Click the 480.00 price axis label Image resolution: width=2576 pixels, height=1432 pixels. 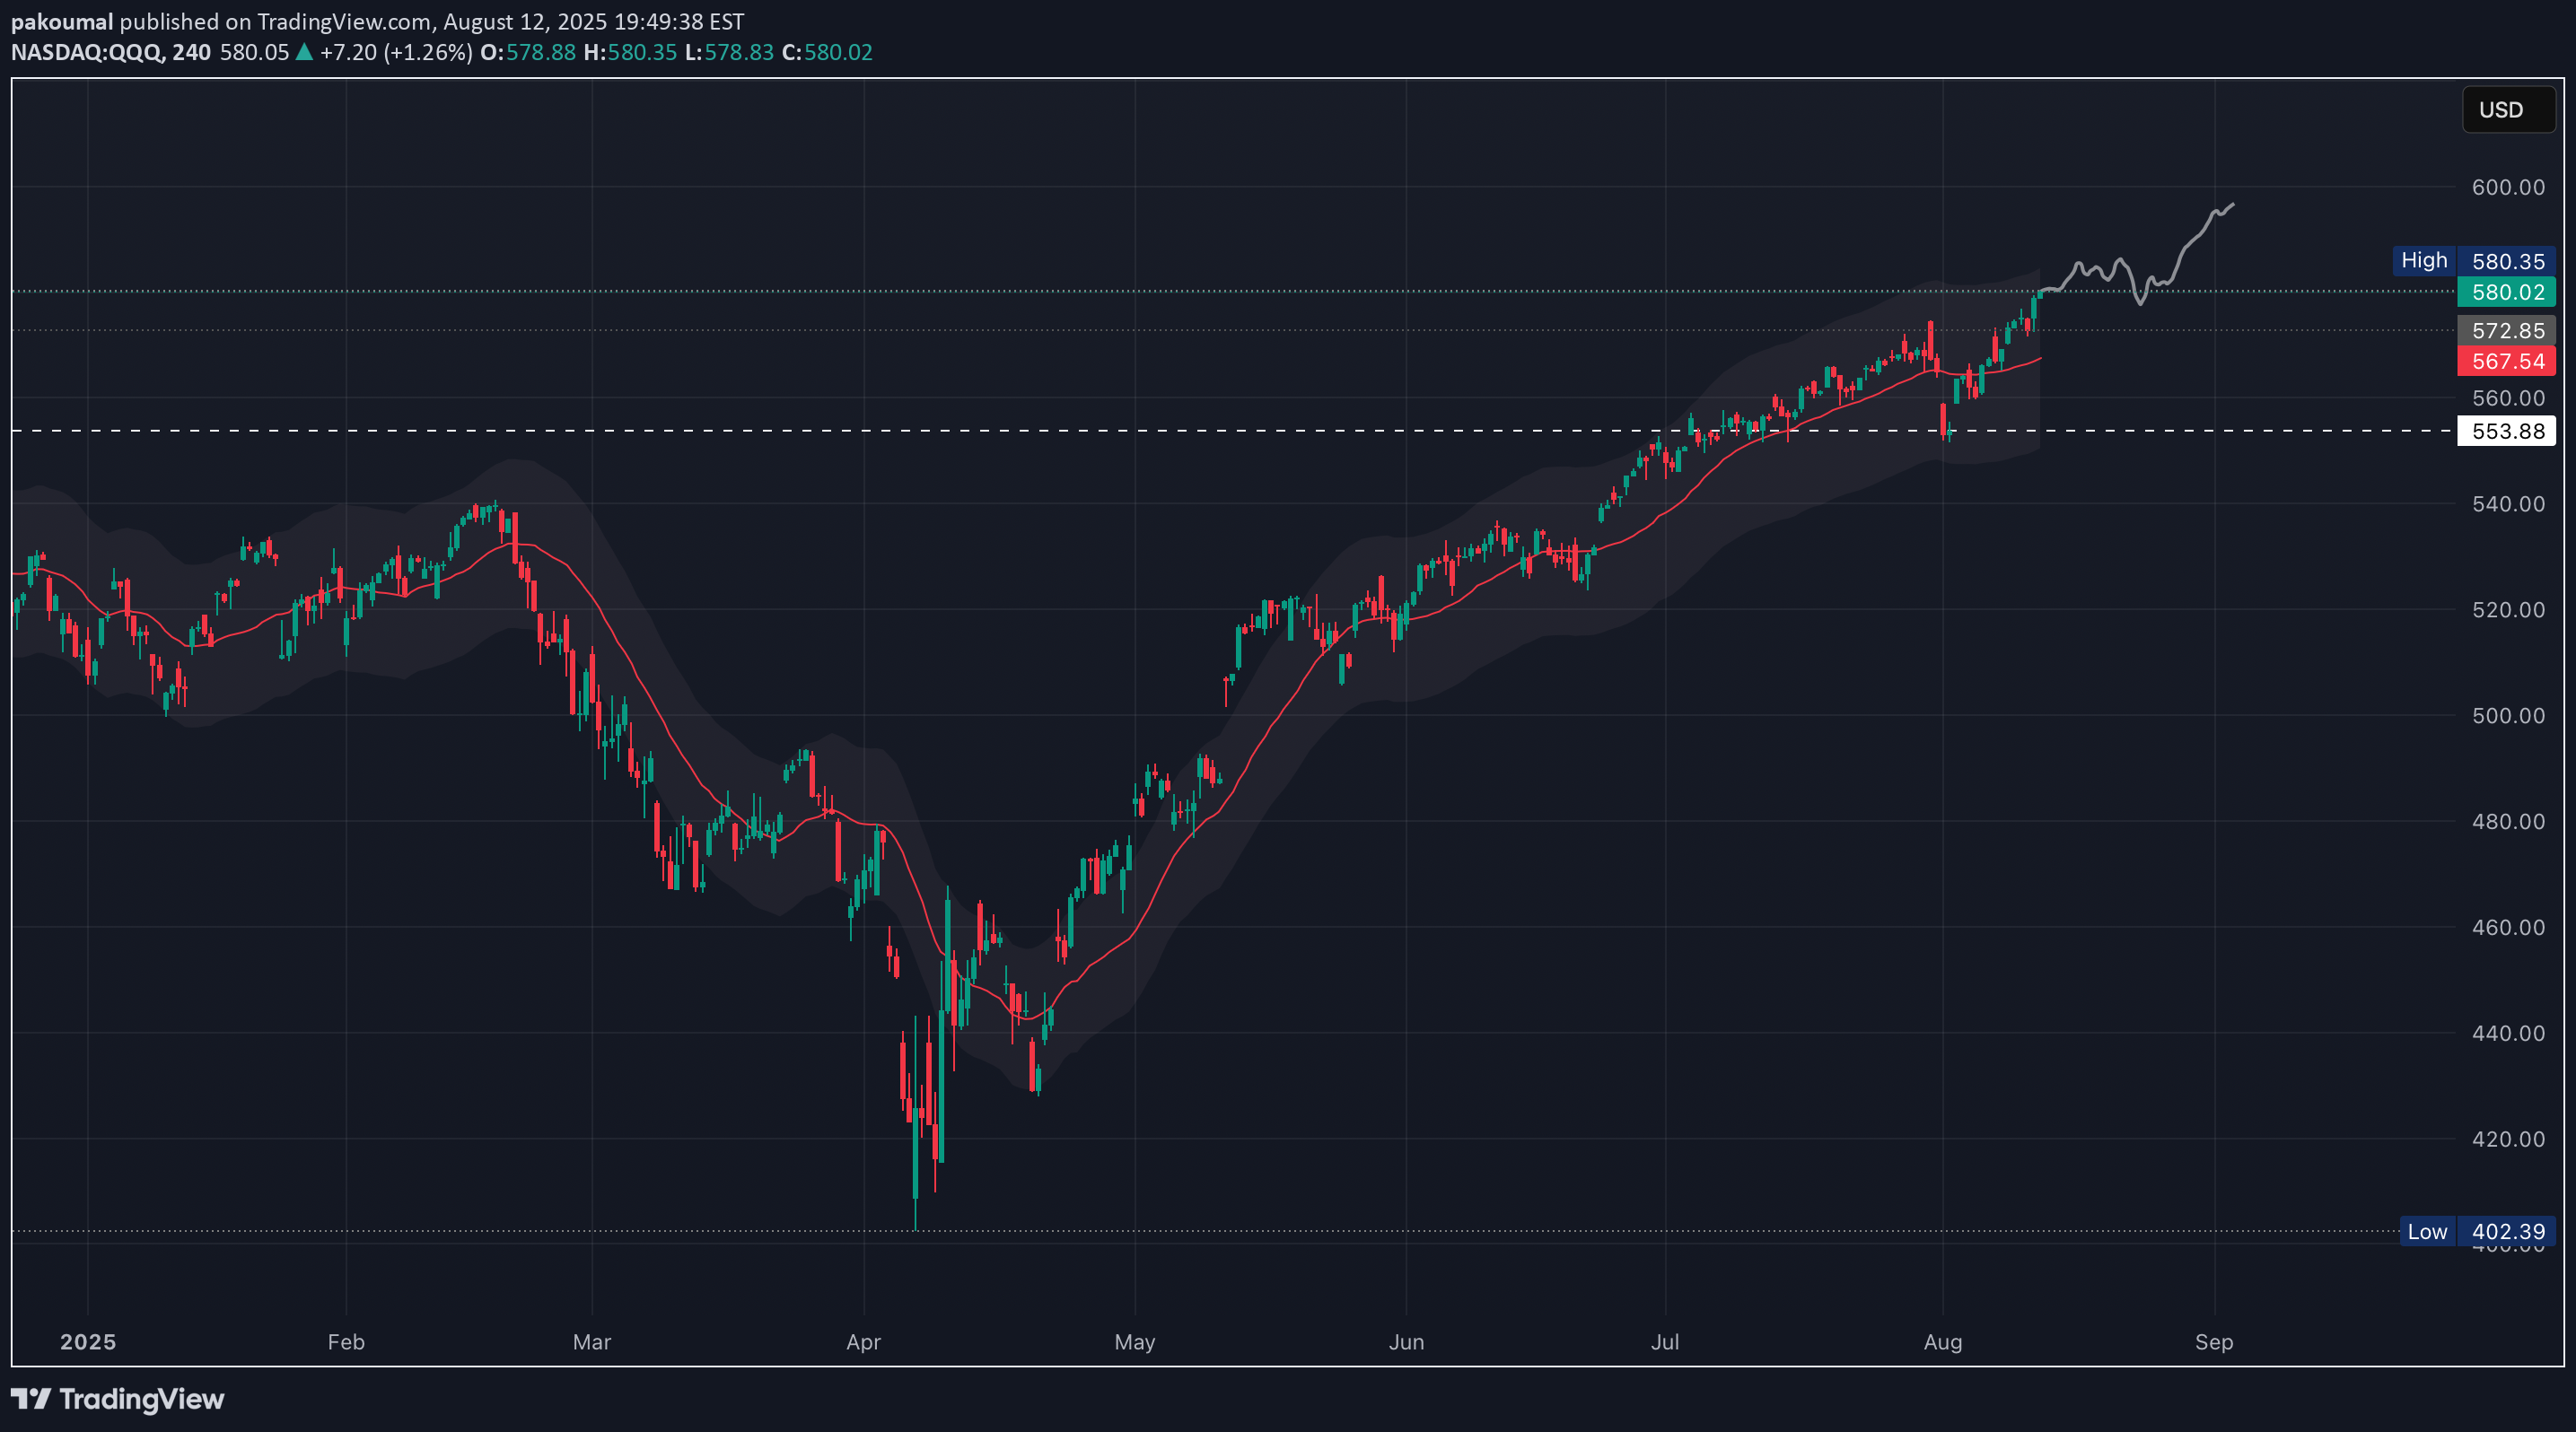(x=2508, y=822)
